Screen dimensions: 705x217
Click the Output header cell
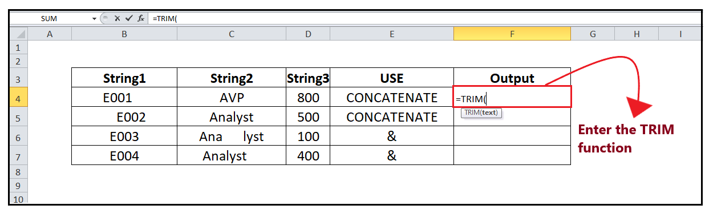pyautogui.click(x=512, y=78)
